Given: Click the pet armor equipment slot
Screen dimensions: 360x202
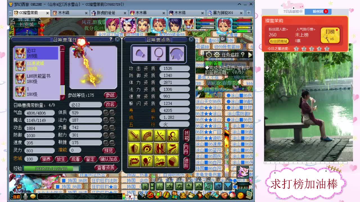Looking at the screenshot, I should coord(177,53).
